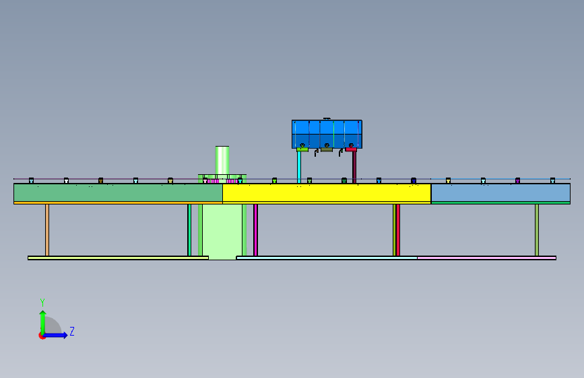Select the magenta support leg
Viewport: 584px width, 378px height.
point(255,230)
